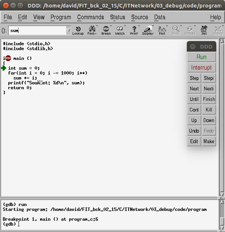Click the Make button
Viewport: 225px width, 232px height.
click(x=209, y=141)
